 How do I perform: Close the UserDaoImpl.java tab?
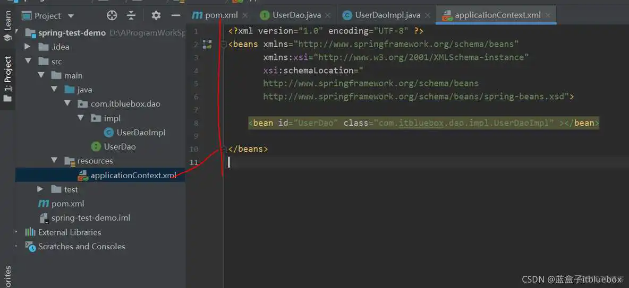click(428, 15)
